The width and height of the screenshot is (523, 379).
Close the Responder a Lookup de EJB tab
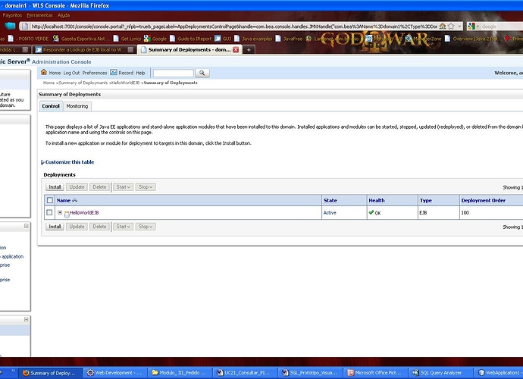click(130, 50)
